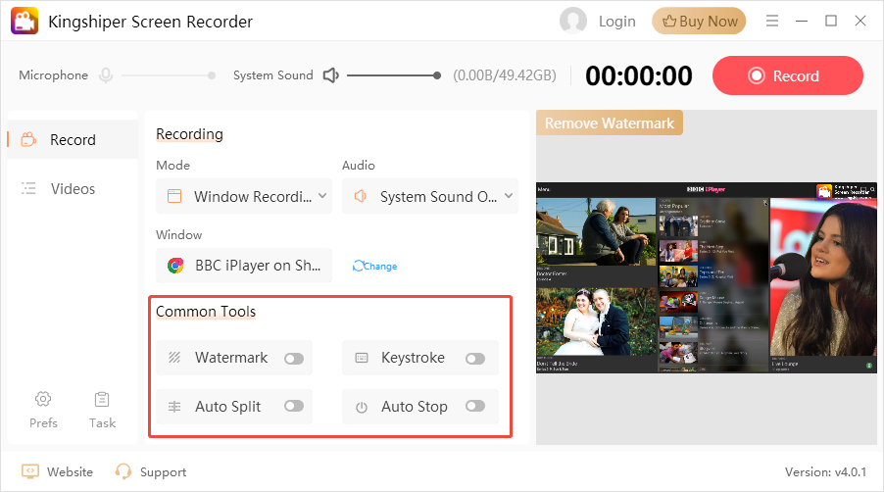The width and height of the screenshot is (884, 492).
Task: Mute the System Sound speaker icon
Action: pos(331,74)
